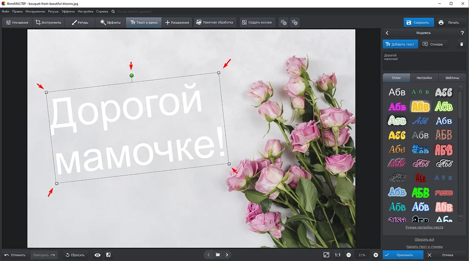Image resolution: width=469 pixels, height=261 pixels.
Task: Save the image with Сохранить
Action: pos(418,22)
